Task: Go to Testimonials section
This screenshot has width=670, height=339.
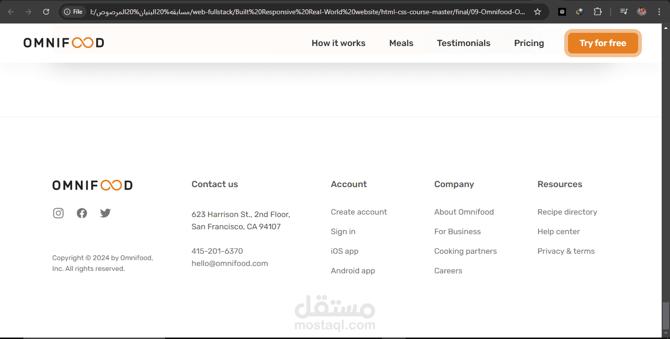Action: coord(464,43)
